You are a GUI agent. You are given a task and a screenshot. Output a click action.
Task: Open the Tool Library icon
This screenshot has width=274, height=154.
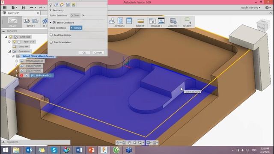pyautogui.click(x=152, y=21)
